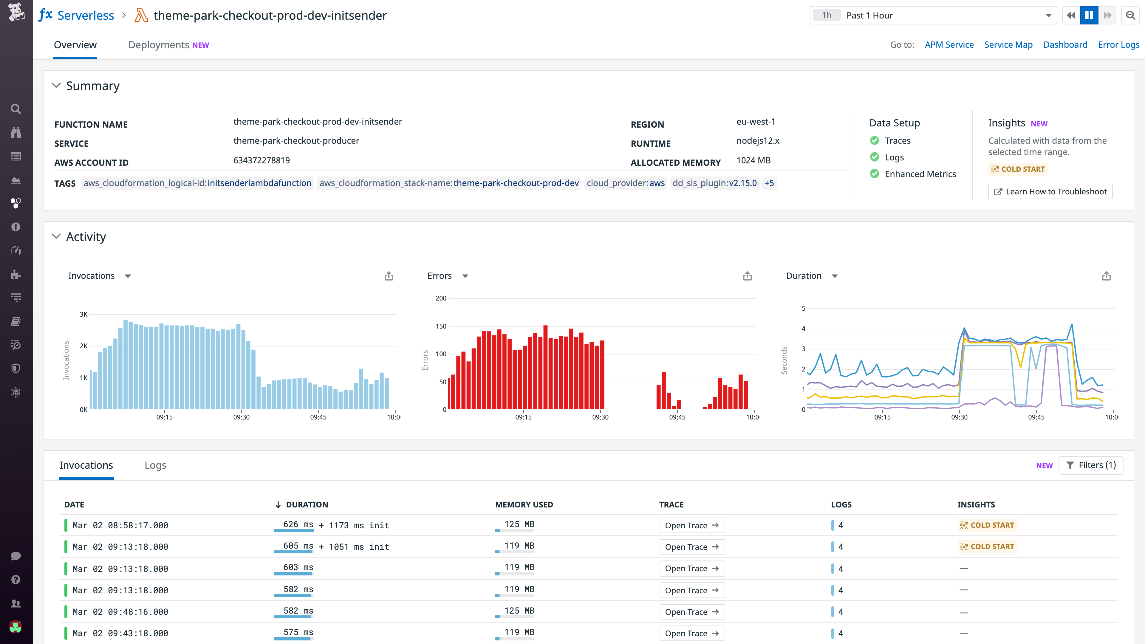1145x644 pixels.
Task: Select the Watchdog binoculars icon
Action: click(x=16, y=132)
